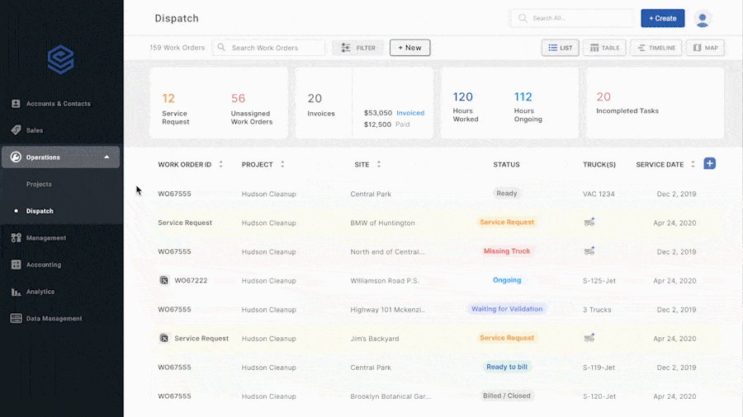Click the Sales tag icon in sidebar
The image size is (743, 417).
16,130
